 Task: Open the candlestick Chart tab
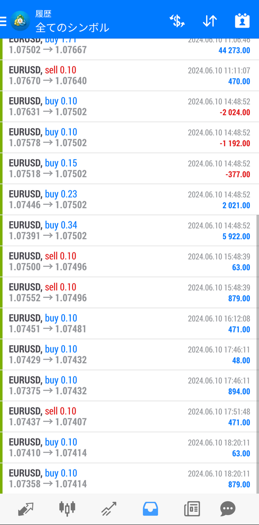tap(67, 508)
